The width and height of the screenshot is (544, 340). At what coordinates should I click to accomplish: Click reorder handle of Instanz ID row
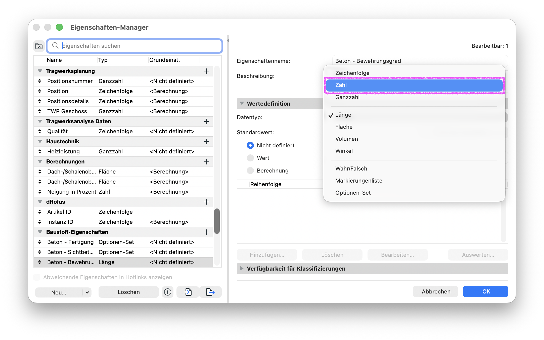coord(40,222)
